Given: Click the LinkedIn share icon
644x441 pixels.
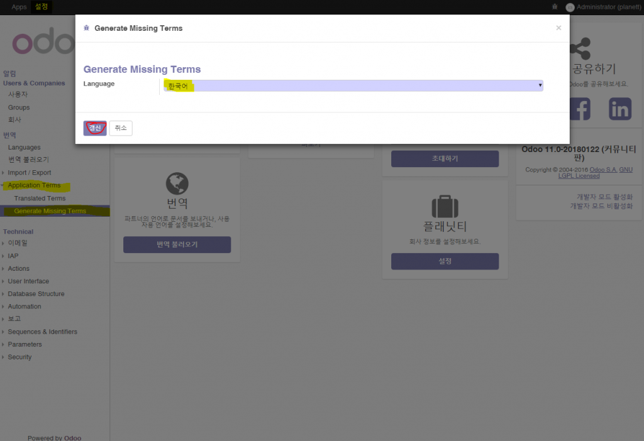Looking at the screenshot, I should point(619,109).
